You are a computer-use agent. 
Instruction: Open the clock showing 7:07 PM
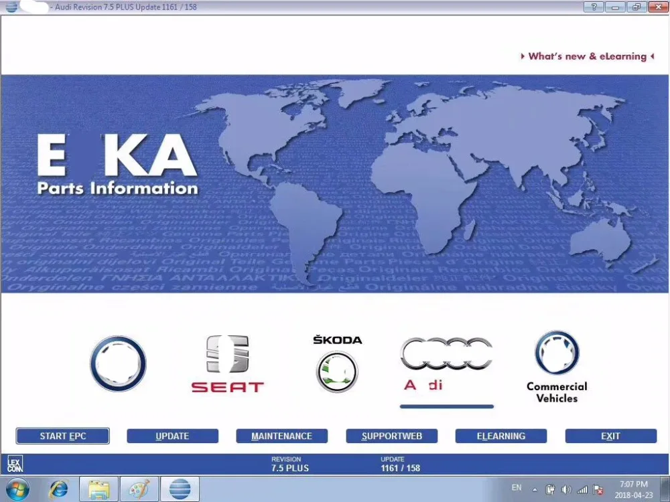[x=634, y=490]
